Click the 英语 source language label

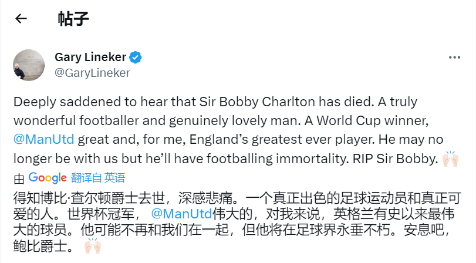click(x=116, y=178)
